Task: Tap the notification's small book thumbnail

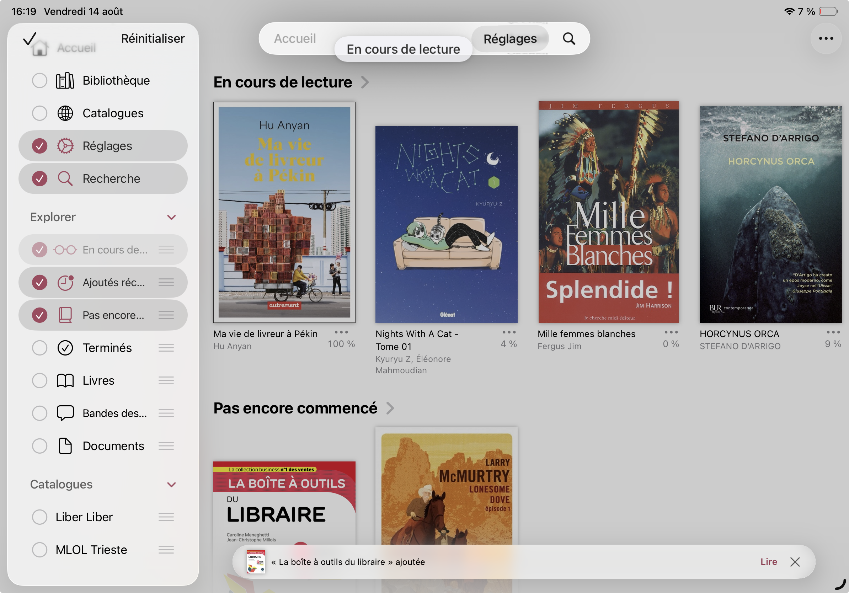Action: point(256,562)
